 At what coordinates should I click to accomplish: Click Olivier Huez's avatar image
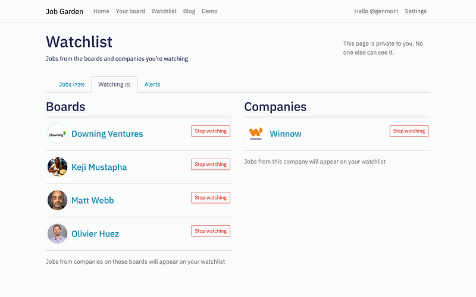coord(57,233)
